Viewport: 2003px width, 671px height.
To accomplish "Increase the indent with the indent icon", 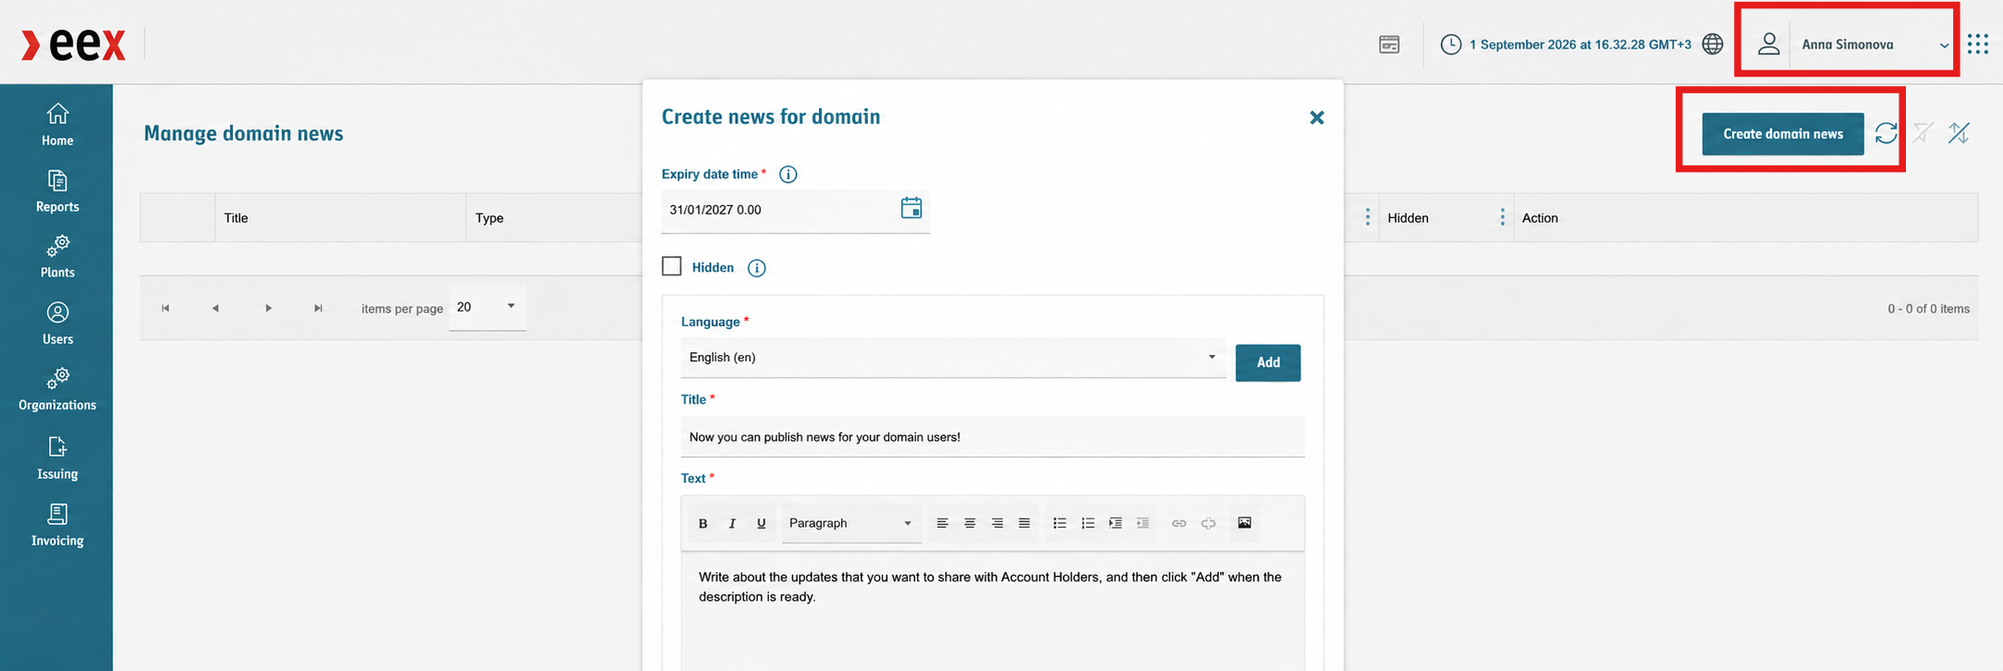I will (1116, 523).
